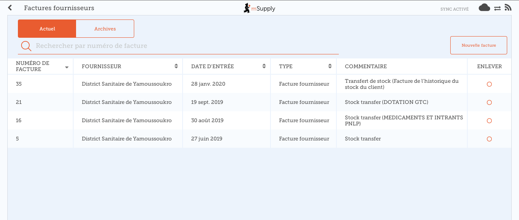Switch to the Archives tab
Image resolution: width=519 pixels, height=220 pixels.
pyautogui.click(x=105, y=29)
